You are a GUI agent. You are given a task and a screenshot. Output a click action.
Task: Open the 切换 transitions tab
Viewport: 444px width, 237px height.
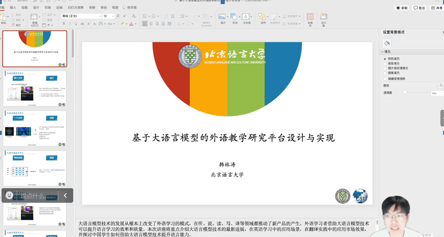47,8
